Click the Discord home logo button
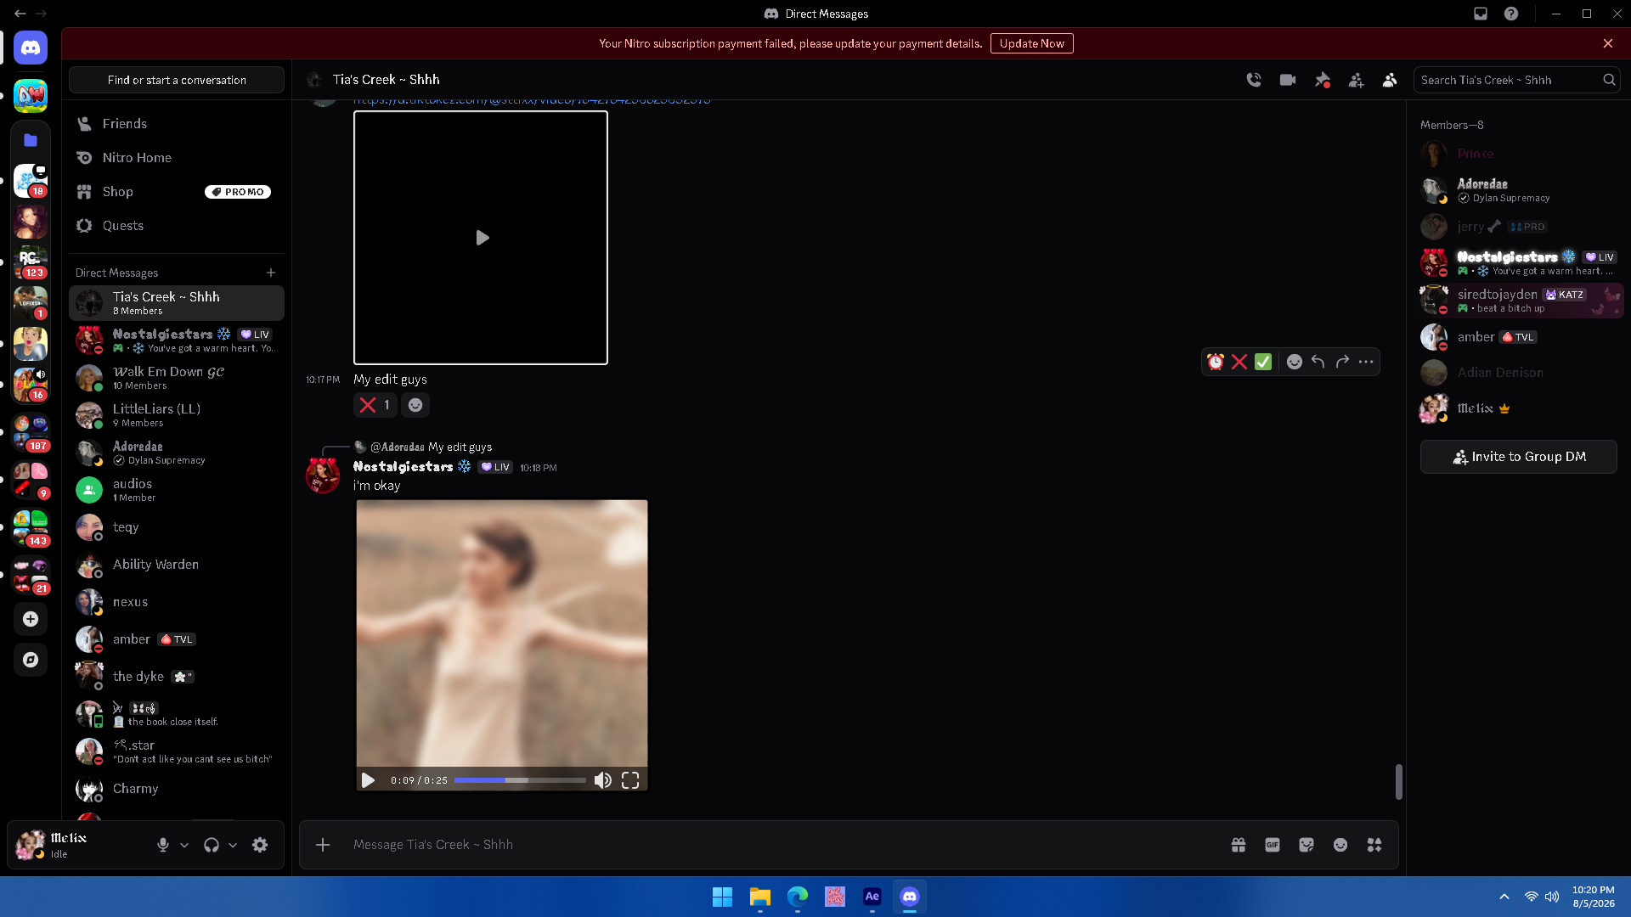The image size is (1631, 917). pyautogui.click(x=31, y=48)
